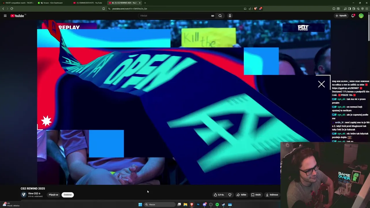This screenshot has height=208, width=370.
Task: Open the gdrop.art/BENN7 link in chat
Action: (345, 88)
